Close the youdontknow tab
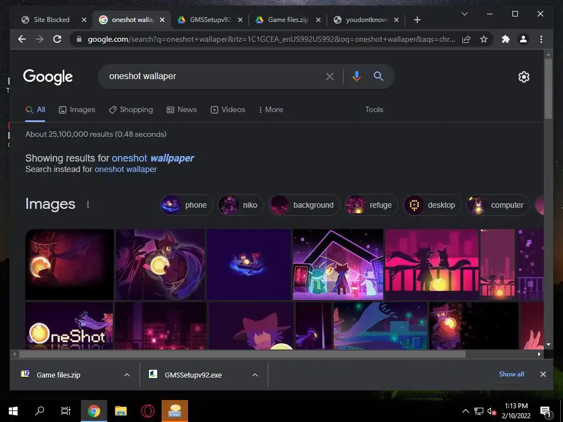Viewport: 563px width, 422px height. pyautogui.click(x=396, y=20)
